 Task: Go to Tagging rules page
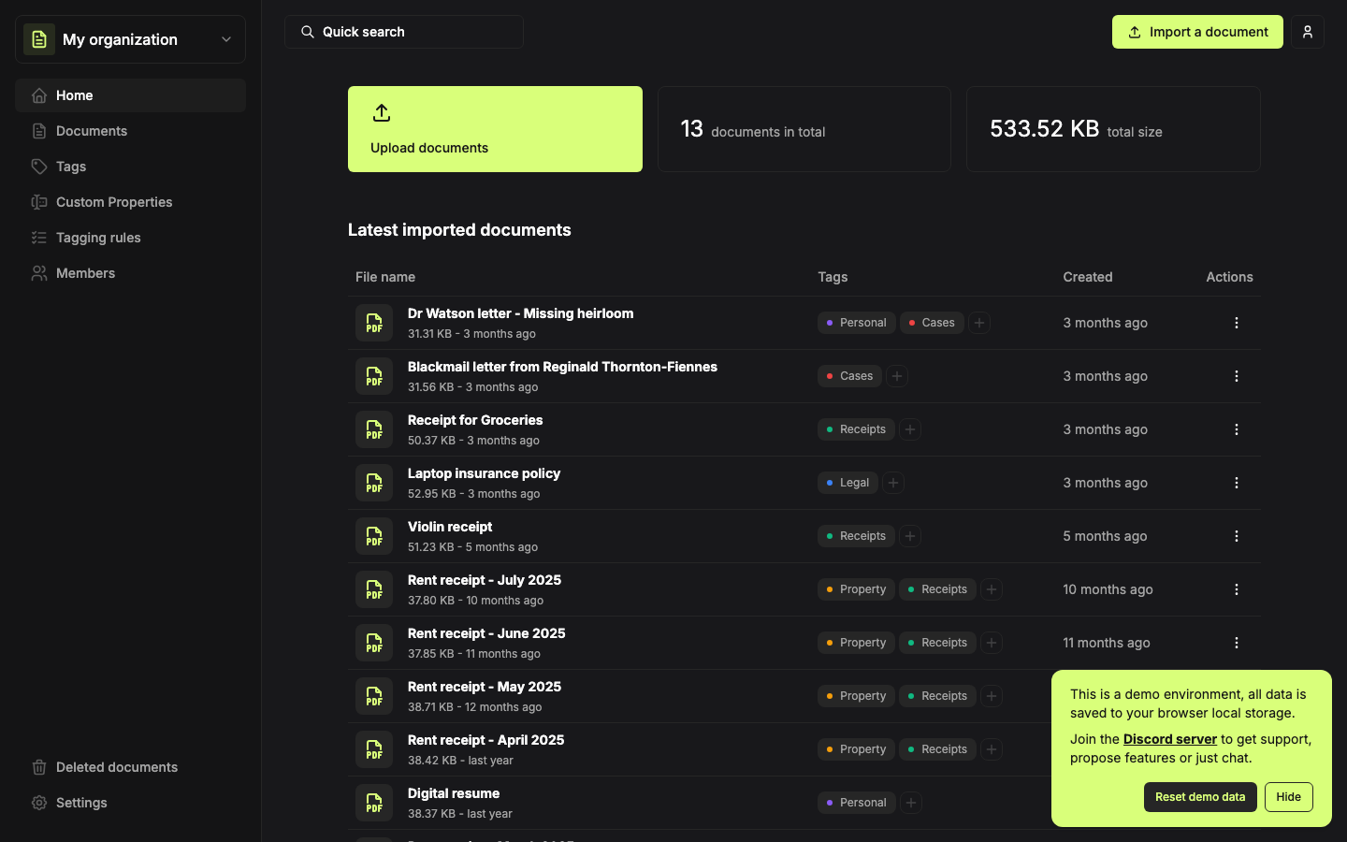[98, 238]
